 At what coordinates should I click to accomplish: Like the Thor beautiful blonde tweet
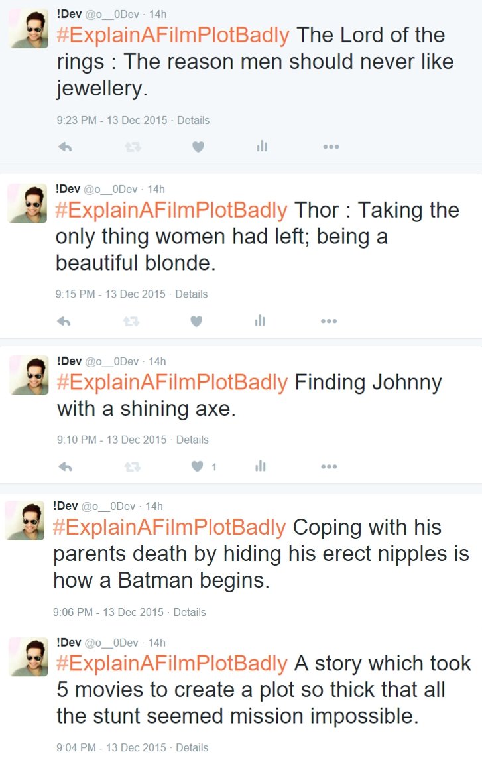(196, 322)
